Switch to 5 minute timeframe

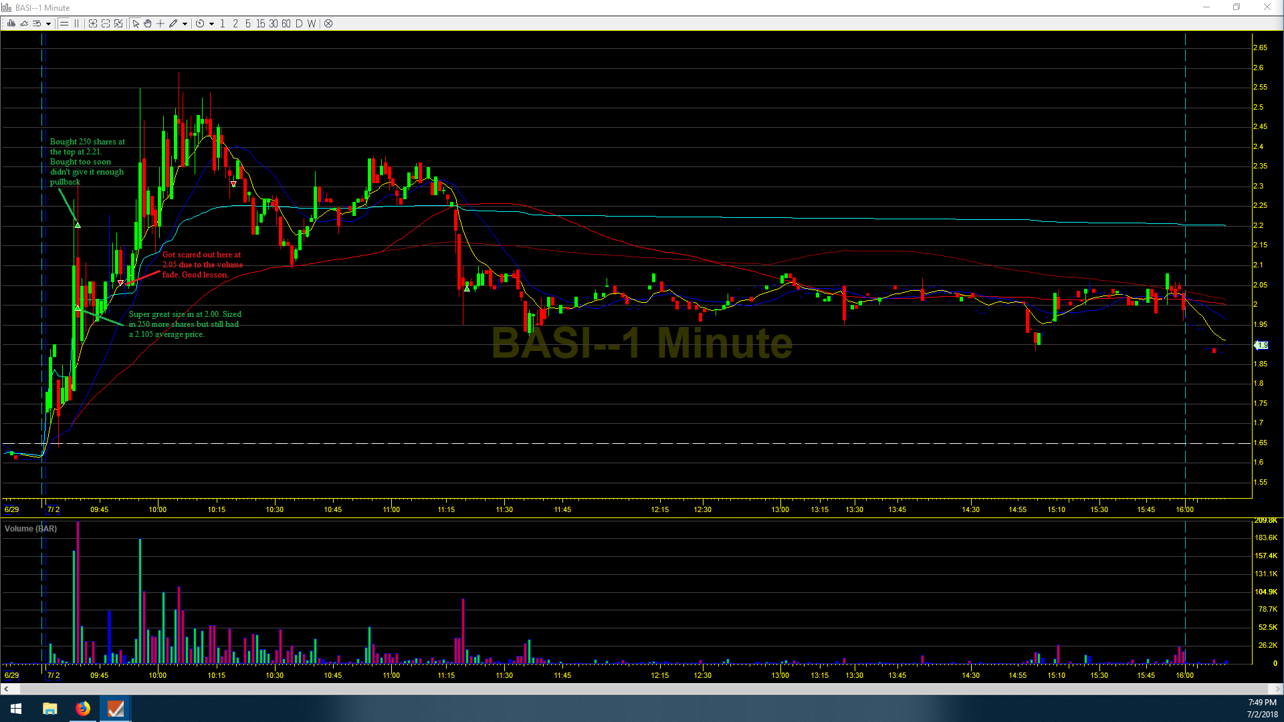coord(247,23)
